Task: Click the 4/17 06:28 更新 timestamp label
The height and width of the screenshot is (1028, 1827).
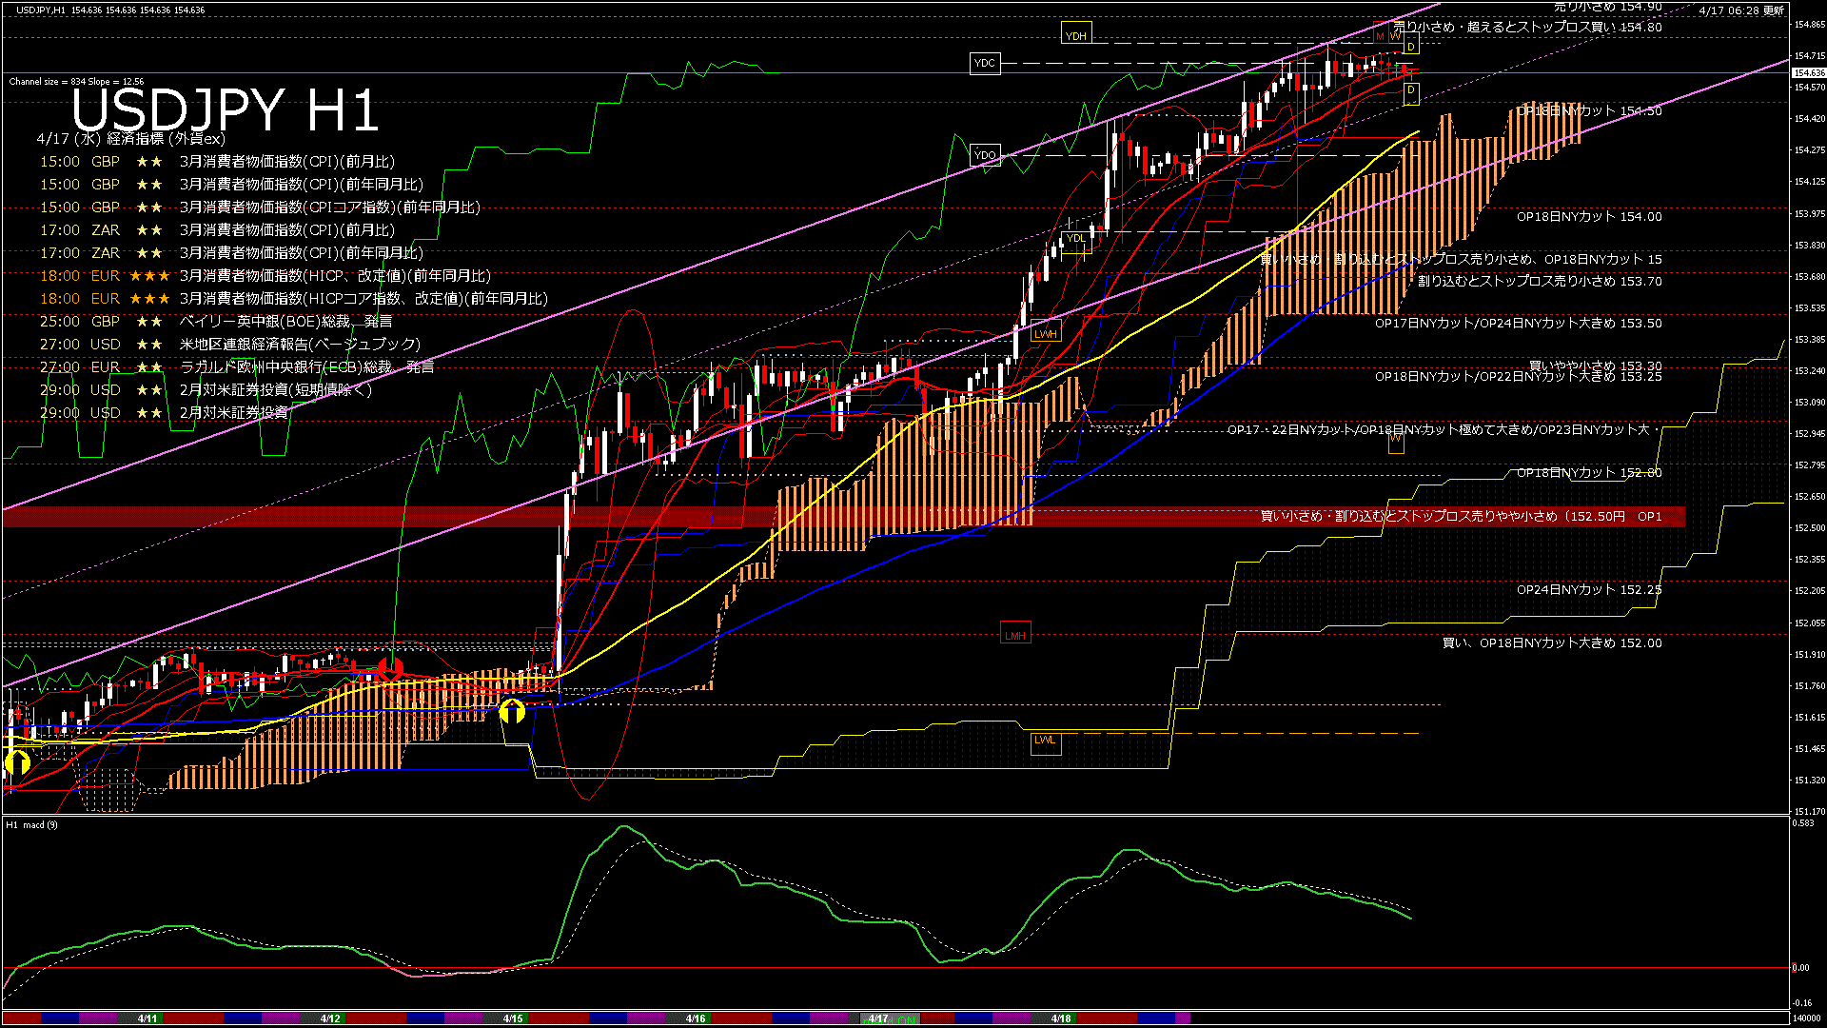Action: pos(1740,10)
